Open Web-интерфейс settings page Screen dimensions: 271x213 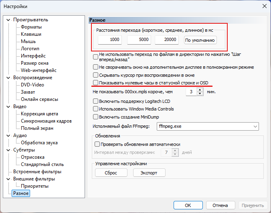(x=38, y=70)
